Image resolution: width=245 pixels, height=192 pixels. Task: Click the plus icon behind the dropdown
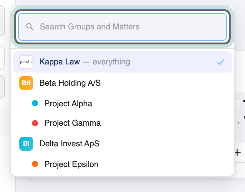pos(237,152)
